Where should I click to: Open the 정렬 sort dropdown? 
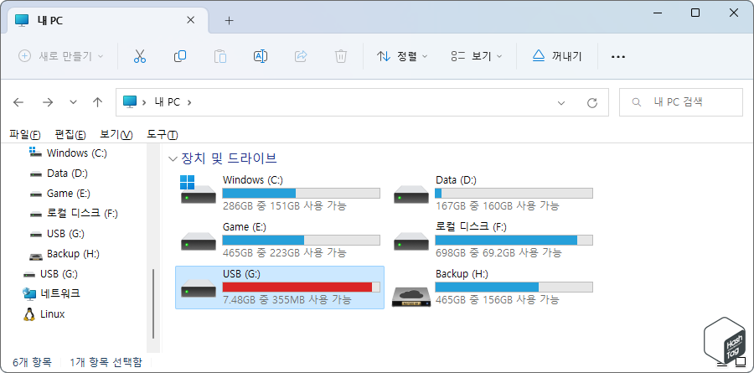(x=402, y=56)
